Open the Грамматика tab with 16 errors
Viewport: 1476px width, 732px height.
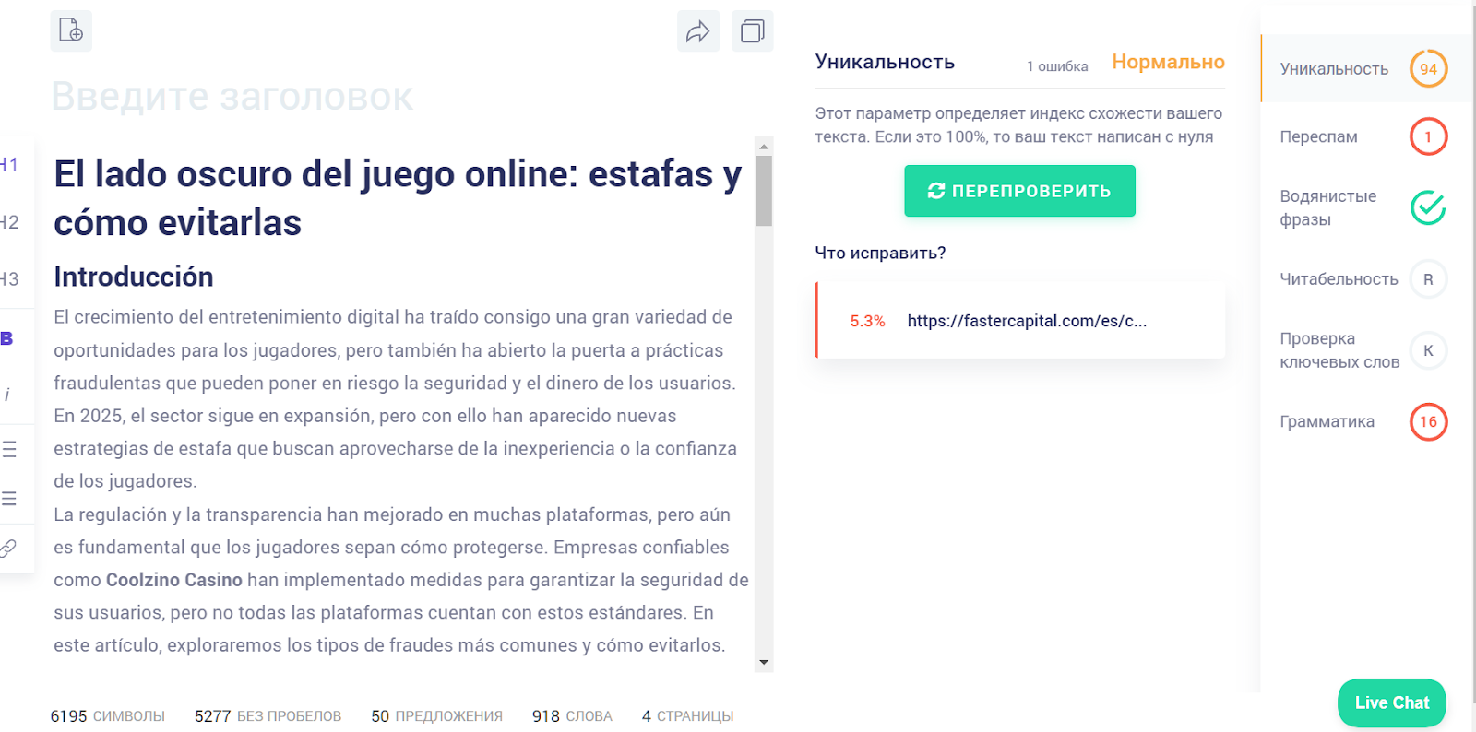click(x=1327, y=421)
